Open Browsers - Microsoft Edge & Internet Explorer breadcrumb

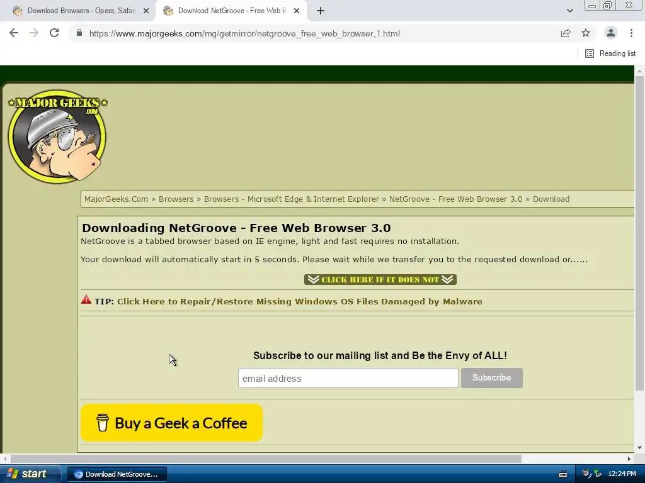291,199
